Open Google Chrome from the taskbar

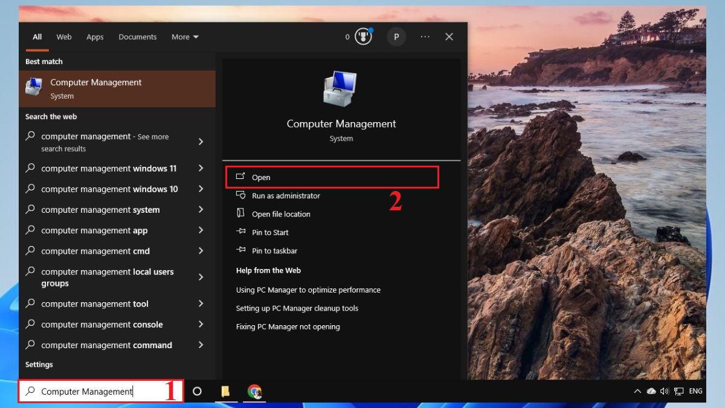pos(255,392)
